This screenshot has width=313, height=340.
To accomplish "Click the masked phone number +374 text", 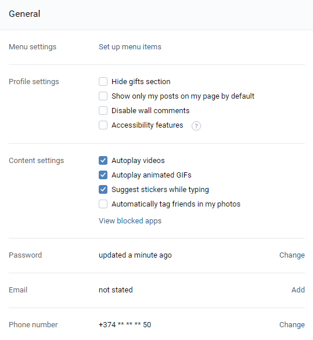I will pos(125,324).
